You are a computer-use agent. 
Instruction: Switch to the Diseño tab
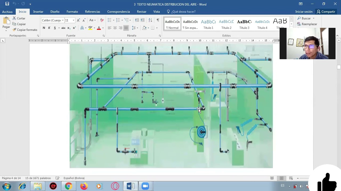pyautogui.click(x=55, y=12)
